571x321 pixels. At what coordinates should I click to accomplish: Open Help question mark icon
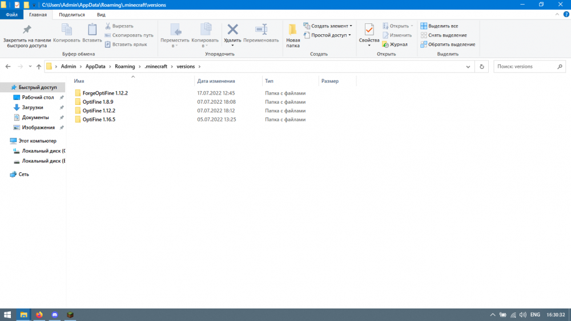click(x=566, y=15)
